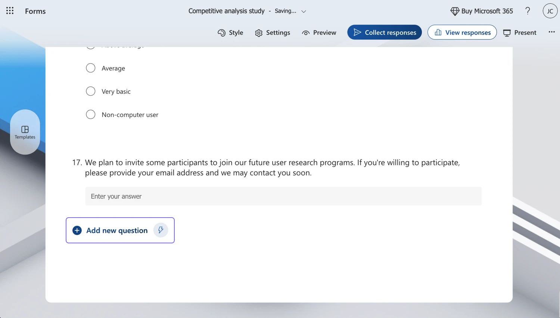Image resolution: width=560 pixels, height=318 pixels.
Task: Select the Very basic radio option
Action: coord(91,91)
